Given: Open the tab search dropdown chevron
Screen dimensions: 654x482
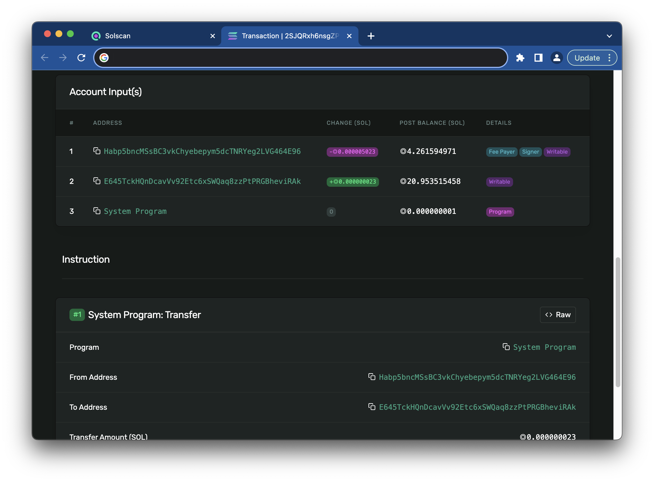Looking at the screenshot, I should (610, 36).
